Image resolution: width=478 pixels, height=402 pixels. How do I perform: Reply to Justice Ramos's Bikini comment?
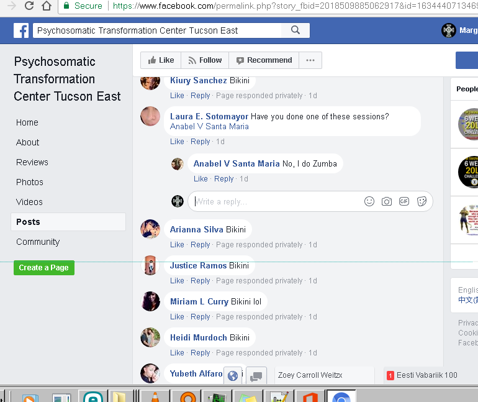point(201,281)
